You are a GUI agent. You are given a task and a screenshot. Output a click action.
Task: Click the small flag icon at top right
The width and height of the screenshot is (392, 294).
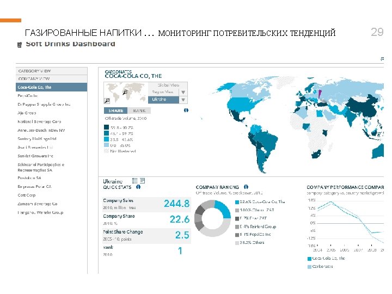tap(382, 59)
